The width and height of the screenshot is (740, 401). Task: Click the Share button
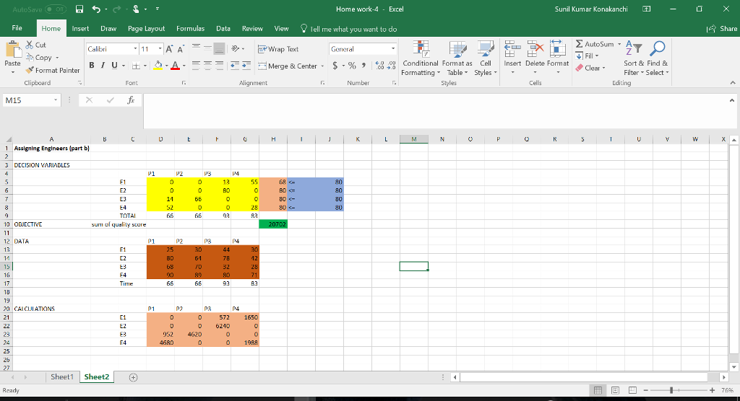pos(722,29)
